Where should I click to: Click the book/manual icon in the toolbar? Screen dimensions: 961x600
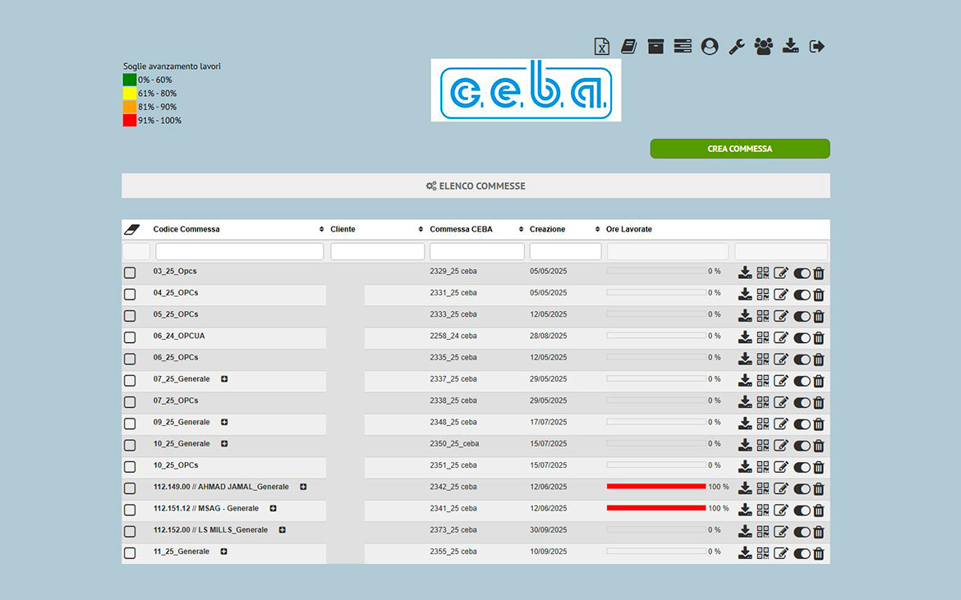pyautogui.click(x=628, y=46)
